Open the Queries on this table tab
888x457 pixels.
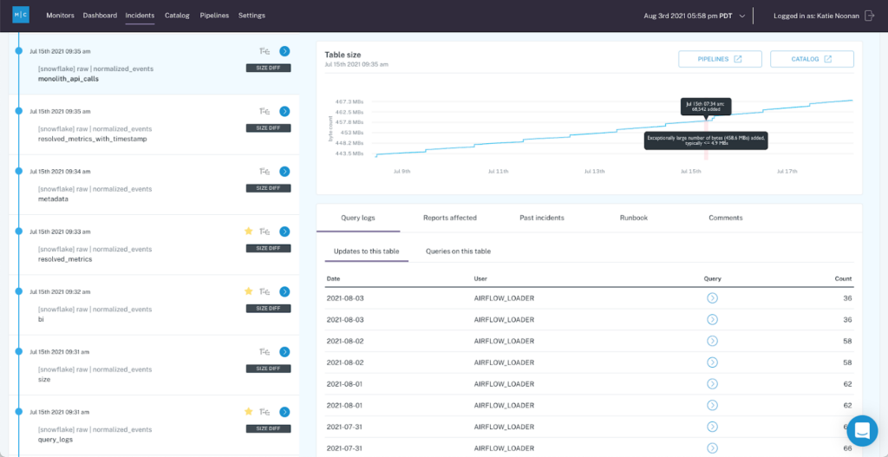458,251
